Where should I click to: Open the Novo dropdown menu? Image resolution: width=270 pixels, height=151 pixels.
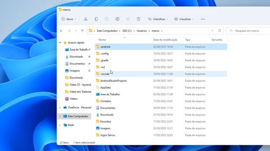point(68,19)
